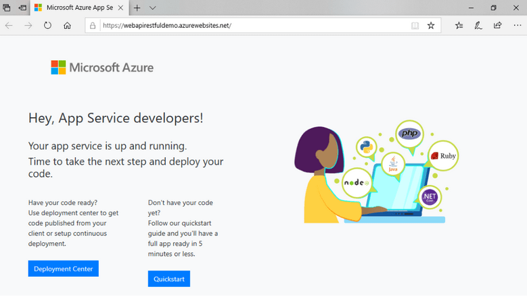
Task: Click the lock icon in address bar
Action: [93, 26]
